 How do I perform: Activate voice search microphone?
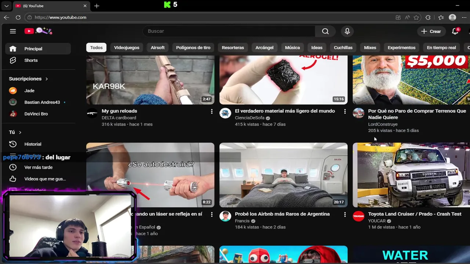pos(347,31)
